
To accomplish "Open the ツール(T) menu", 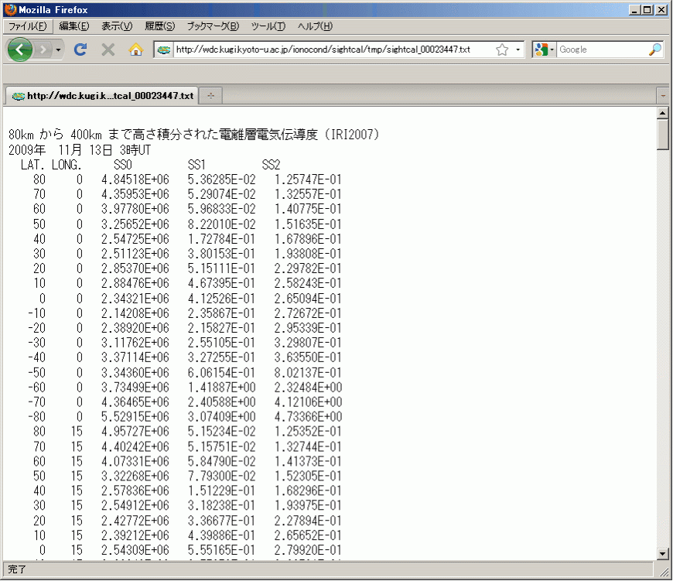I will (268, 26).
